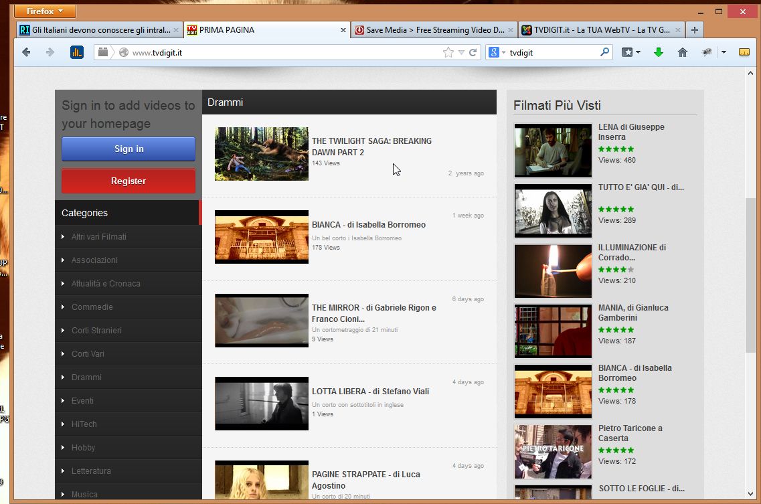Viewport: 761px width, 504px height.
Task: Click the magnifier search icon
Action: [604, 52]
